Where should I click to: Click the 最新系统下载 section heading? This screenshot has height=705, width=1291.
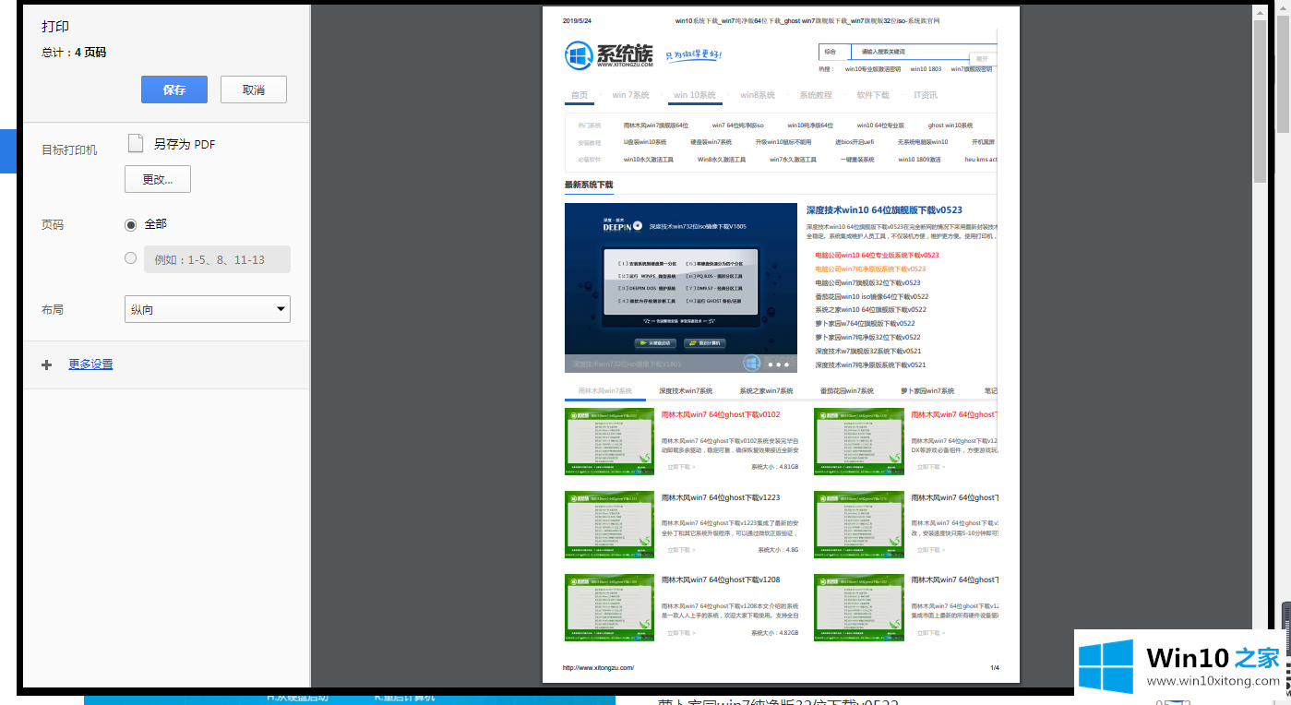click(x=589, y=185)
